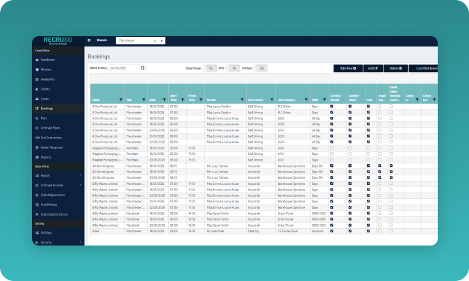The image size is (469, 281).
Task: Expand the Payroll submenu chevron
Action: tap(80, 175)
